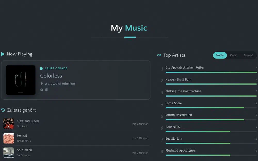Click the microphone icon before a crowd of rebellion
Image resolution: width=258 pixels, height=161 pixels.
tap(42, 84)
